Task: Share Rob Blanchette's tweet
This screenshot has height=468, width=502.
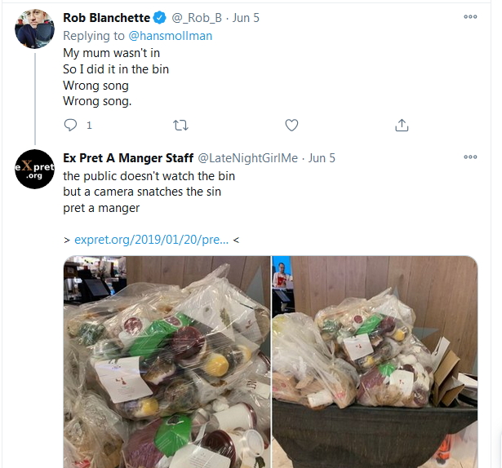Action: [x=402, y=125]
